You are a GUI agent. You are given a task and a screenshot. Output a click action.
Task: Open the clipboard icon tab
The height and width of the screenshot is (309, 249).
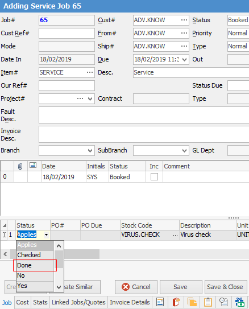(x=208, y=302)
